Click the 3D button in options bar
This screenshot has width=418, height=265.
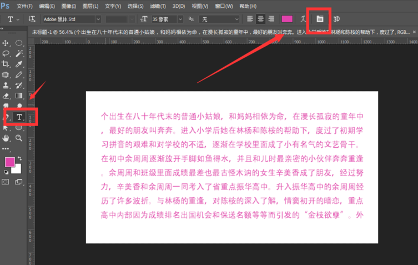tap(336, 19)
